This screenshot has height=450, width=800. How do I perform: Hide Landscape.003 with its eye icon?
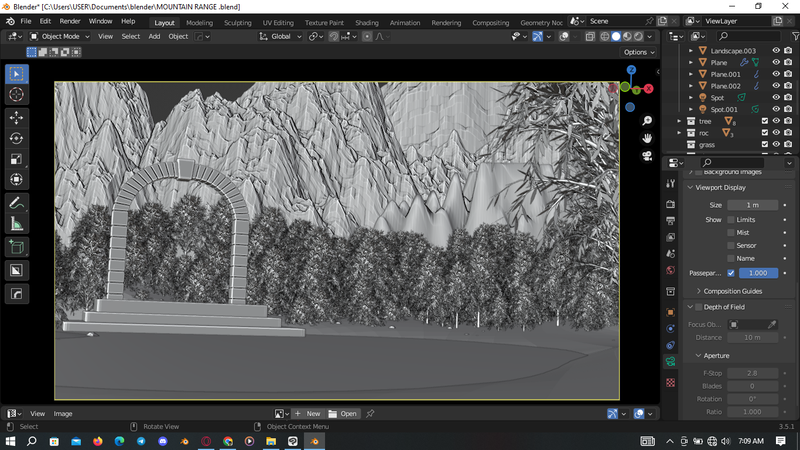[776, 51]
